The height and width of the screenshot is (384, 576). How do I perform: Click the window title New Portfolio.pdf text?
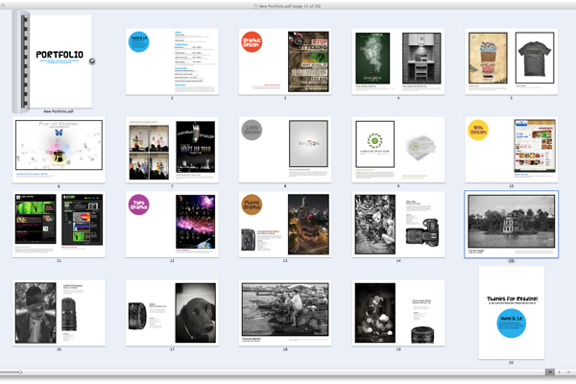tap(290, 6)
